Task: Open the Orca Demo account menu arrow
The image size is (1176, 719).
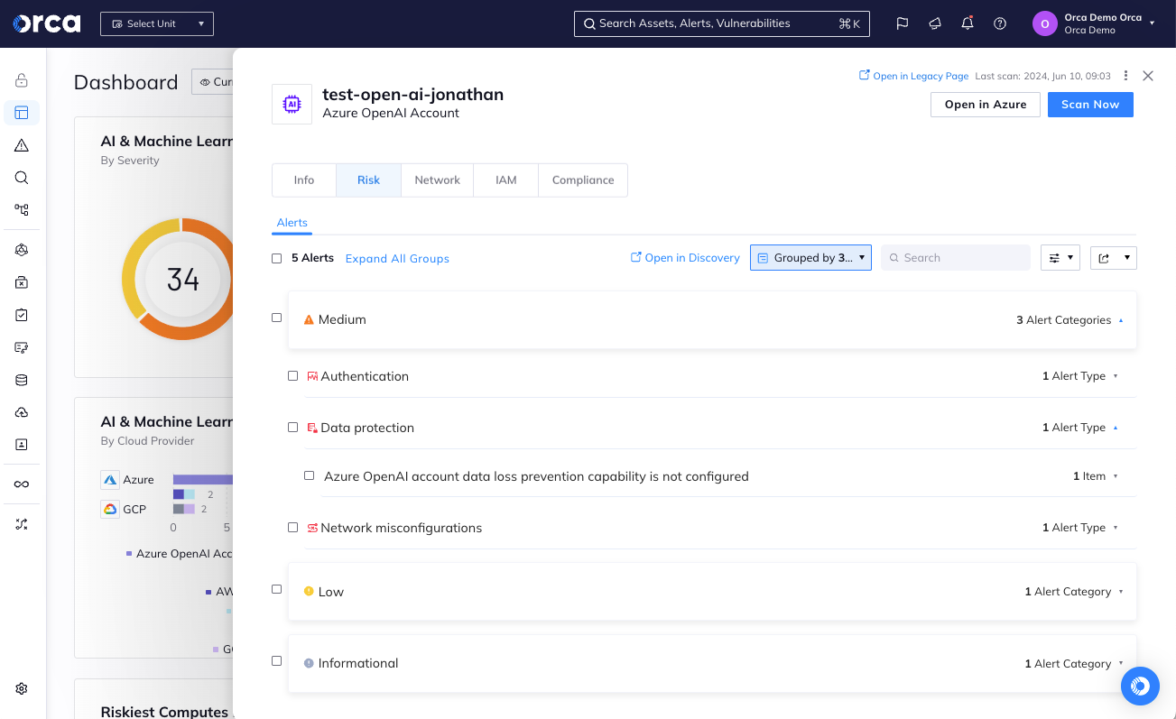Action: (1152, 23)
